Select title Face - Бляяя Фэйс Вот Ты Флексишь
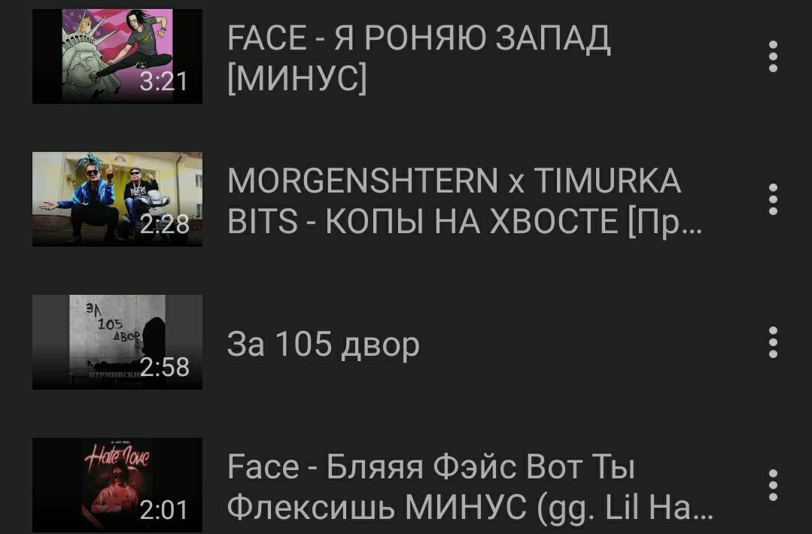The width and height of the screenshot is (812, 534). coord(470,487)
